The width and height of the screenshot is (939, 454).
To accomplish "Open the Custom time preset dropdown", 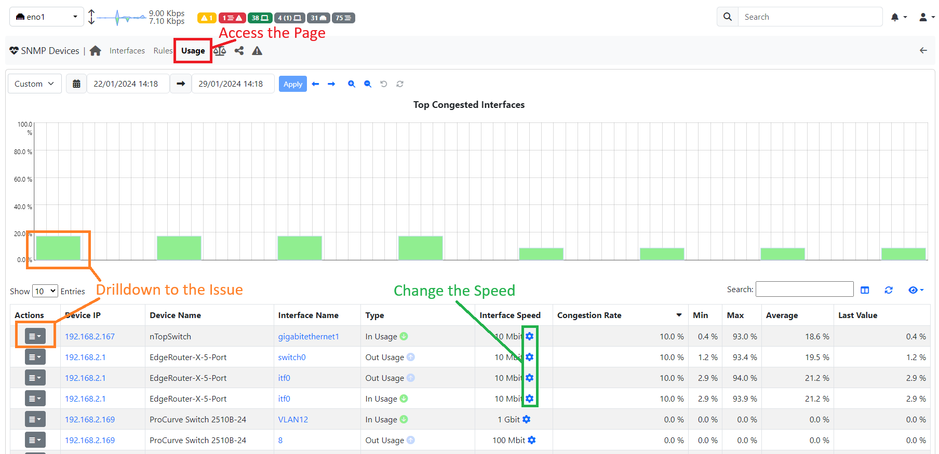I will (34, 84).
